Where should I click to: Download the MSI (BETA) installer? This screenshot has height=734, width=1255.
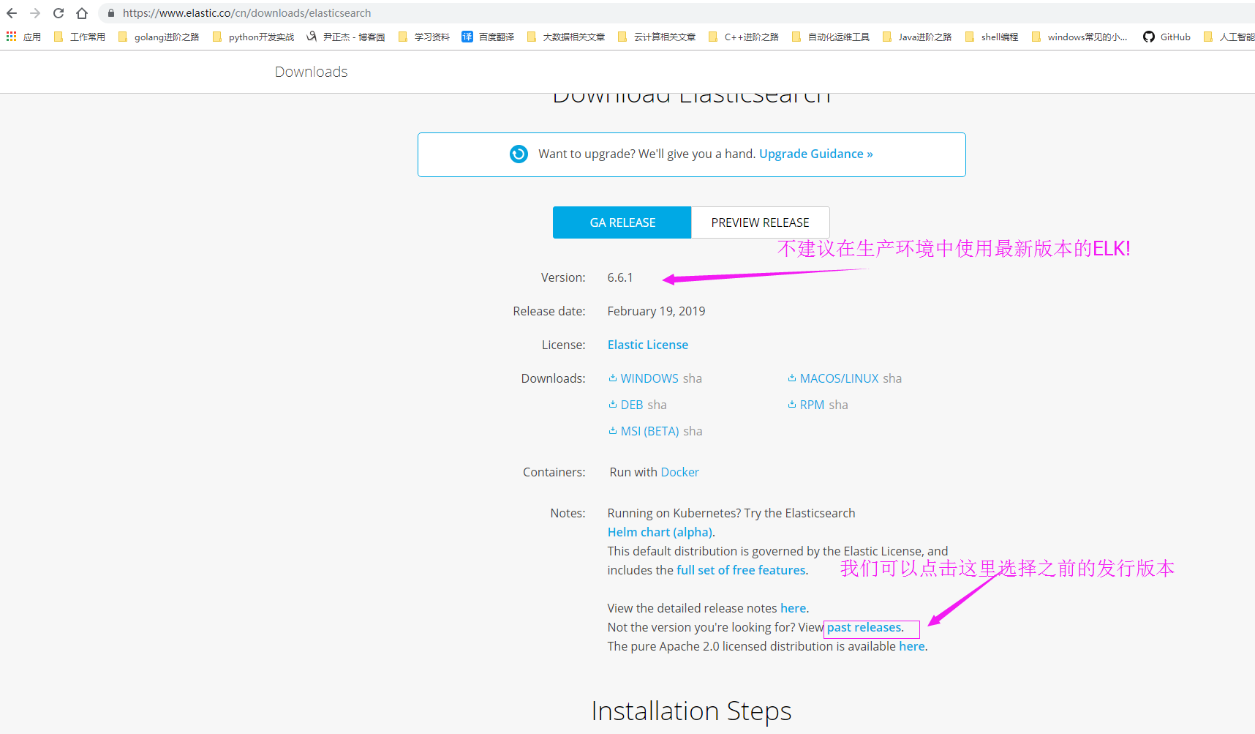tap(650, 431)
